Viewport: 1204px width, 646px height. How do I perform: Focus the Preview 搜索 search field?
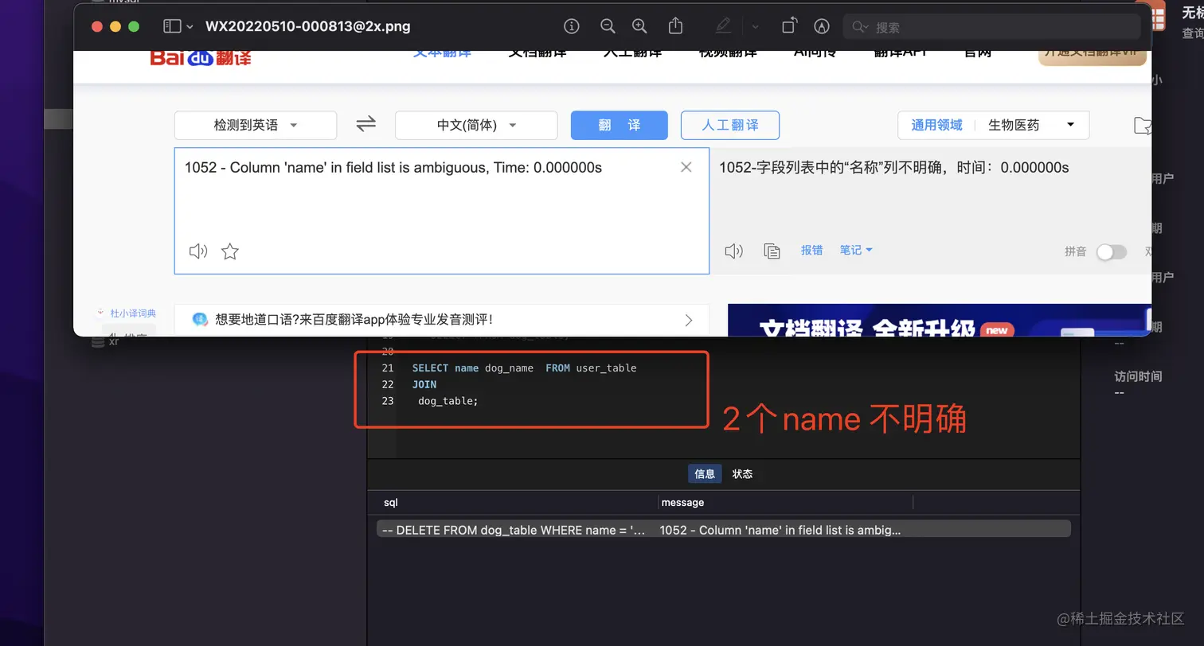(x=991, y=26)
